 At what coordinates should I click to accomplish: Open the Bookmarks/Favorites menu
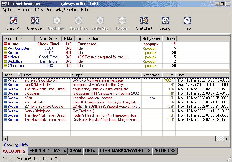(x=62, y=10)
